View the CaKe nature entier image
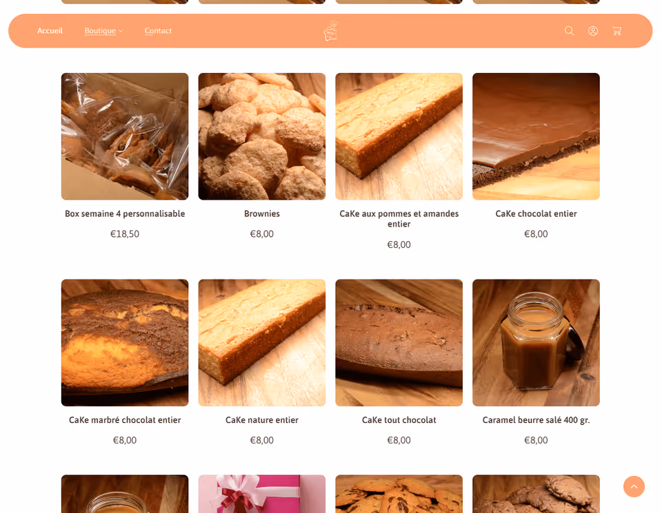The width and height of the screenshot is (662, 513). coord(262,343)
